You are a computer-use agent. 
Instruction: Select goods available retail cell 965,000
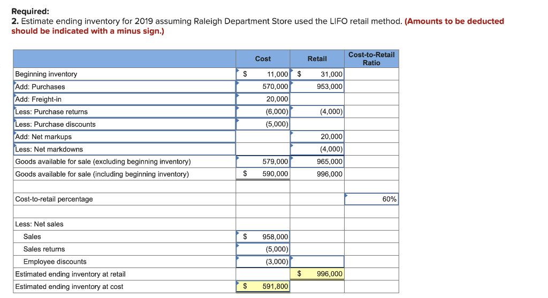click(317, 162)
